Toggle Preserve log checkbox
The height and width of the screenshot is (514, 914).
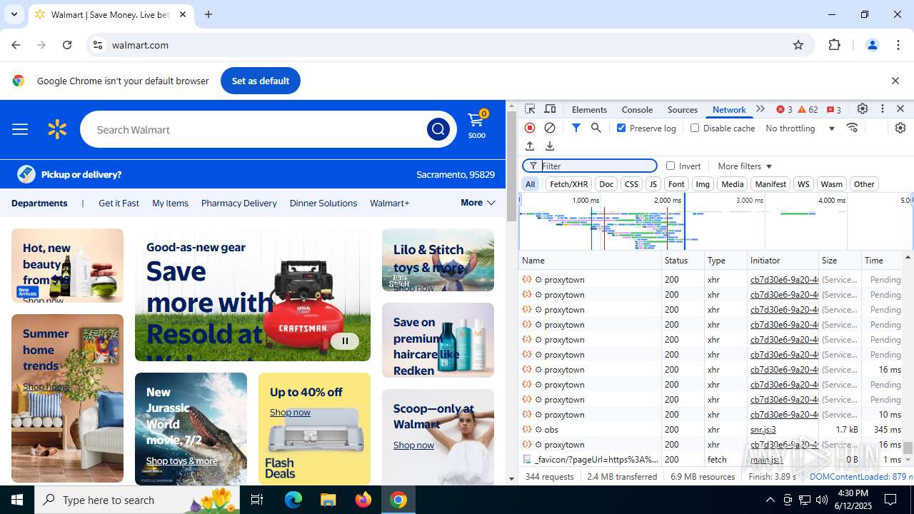(x=621, y=128)
